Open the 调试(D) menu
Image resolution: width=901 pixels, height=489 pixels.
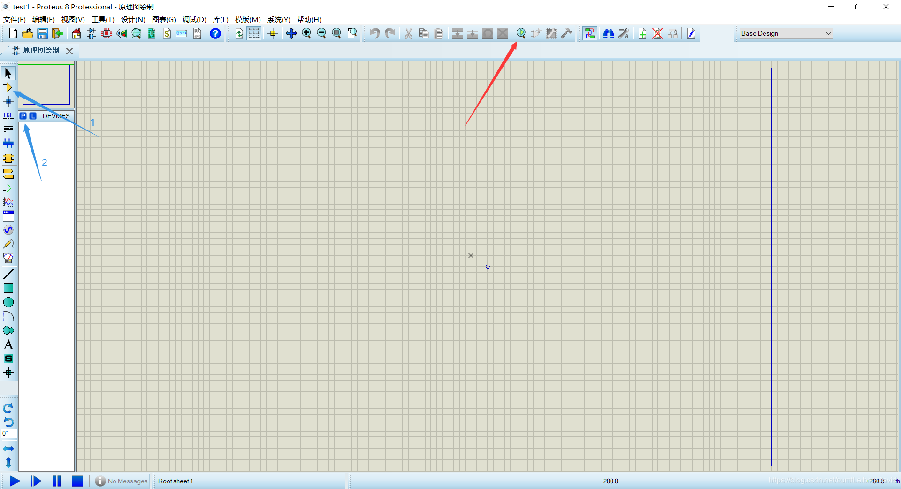point(194,19)
